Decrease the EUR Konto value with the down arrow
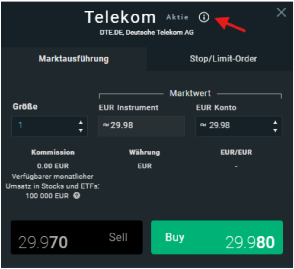 point(275,130)
